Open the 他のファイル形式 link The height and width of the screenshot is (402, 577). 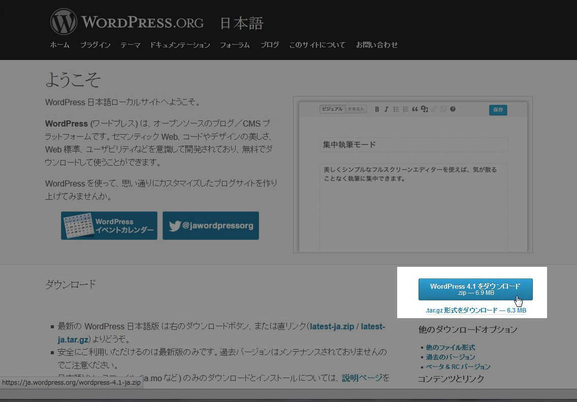point(451,347)
